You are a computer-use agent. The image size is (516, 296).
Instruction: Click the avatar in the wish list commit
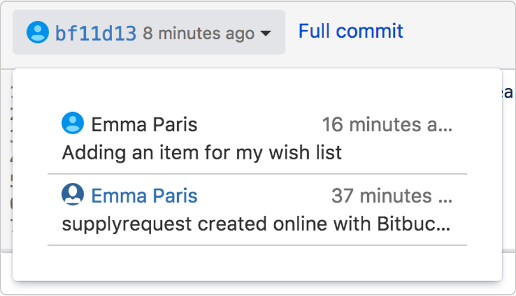73,123
